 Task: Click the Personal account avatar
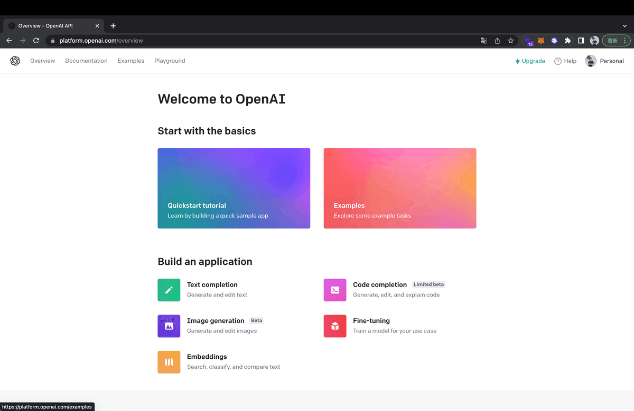pyautogui.click(x=591, y=61)
